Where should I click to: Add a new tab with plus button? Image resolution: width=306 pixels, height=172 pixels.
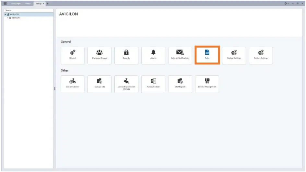click(47, 4)
